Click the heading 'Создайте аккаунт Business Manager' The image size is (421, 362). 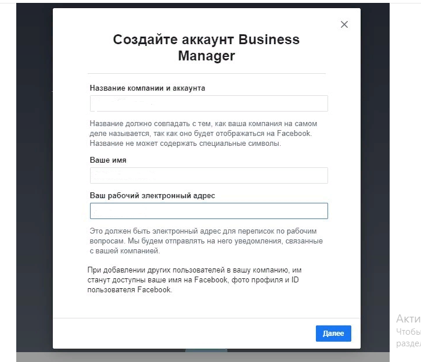(x=206, y=48)
